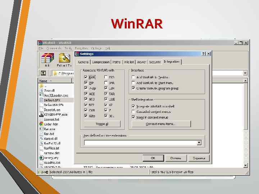Viewport: 259px width, 194px height.
Task: Toggle the GZip association checkbox
Action: pos(86,116)
